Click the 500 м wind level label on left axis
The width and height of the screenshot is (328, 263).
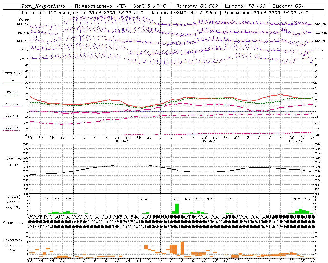point(24,50)
